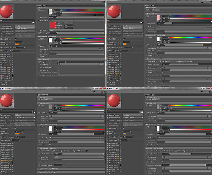This screenshot has width=212, height=175.
Task: Click new-panel icon in Diffuse Layer 1 window
Action: click(104, 2)
